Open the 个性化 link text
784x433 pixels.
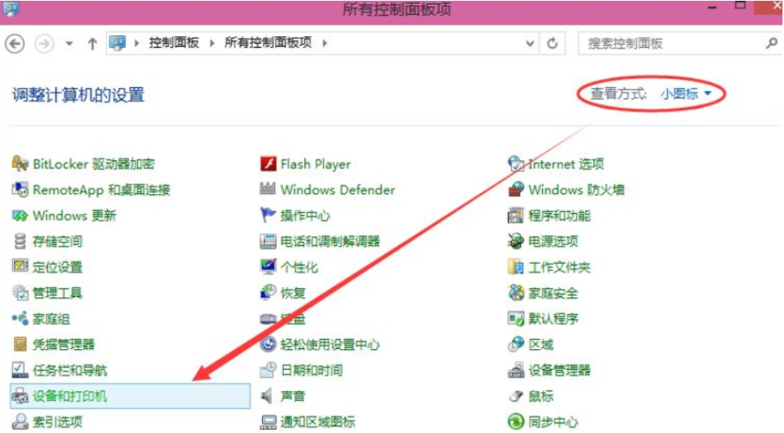coord(299,267)
